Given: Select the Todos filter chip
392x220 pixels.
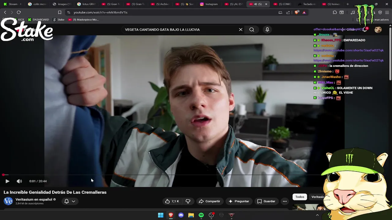Looking at the screenshot, I should click(300, 197).
